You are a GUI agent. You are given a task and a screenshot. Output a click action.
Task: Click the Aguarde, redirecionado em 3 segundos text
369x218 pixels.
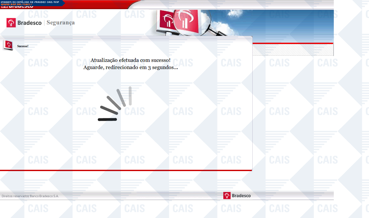130,67
